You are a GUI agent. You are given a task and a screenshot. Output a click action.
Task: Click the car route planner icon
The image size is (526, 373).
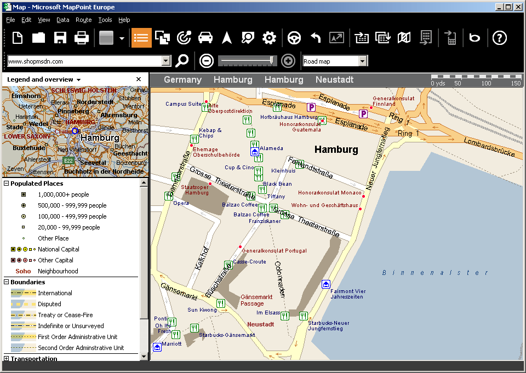point(205,38)
